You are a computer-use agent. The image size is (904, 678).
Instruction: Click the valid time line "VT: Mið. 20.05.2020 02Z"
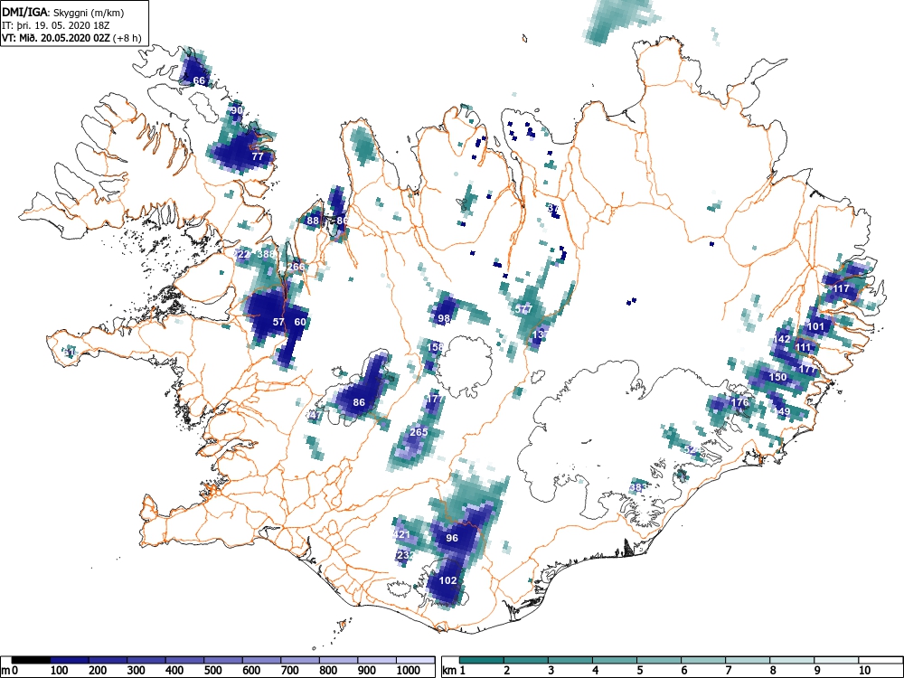pos(57,38)
